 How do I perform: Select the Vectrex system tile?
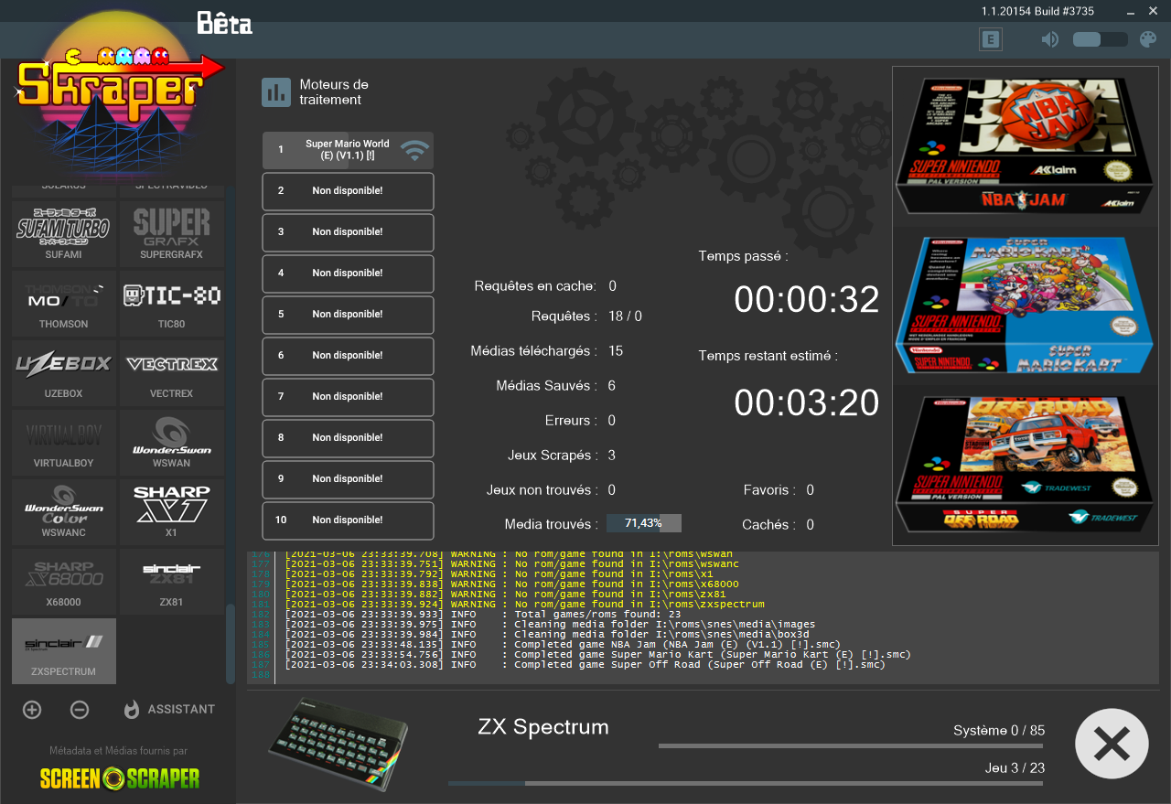point(172,373)
